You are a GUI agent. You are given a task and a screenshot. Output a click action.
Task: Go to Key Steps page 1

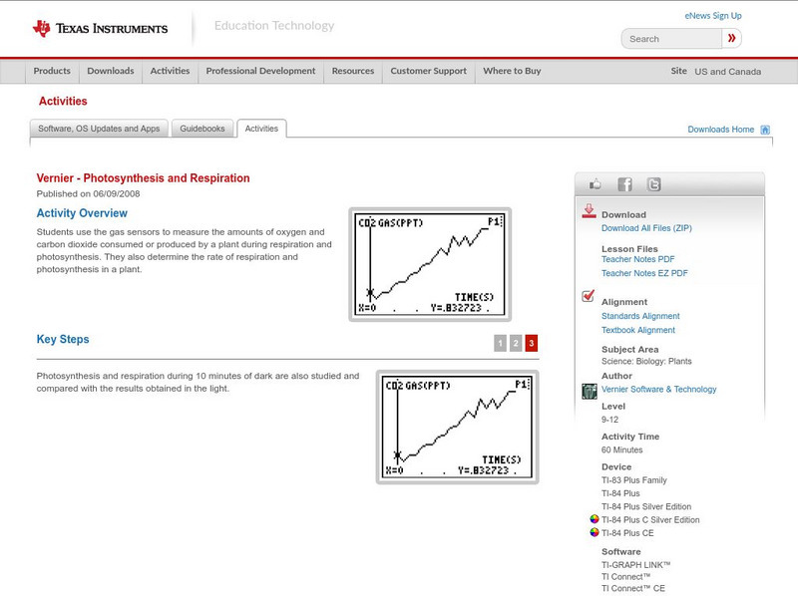[500, 343]
